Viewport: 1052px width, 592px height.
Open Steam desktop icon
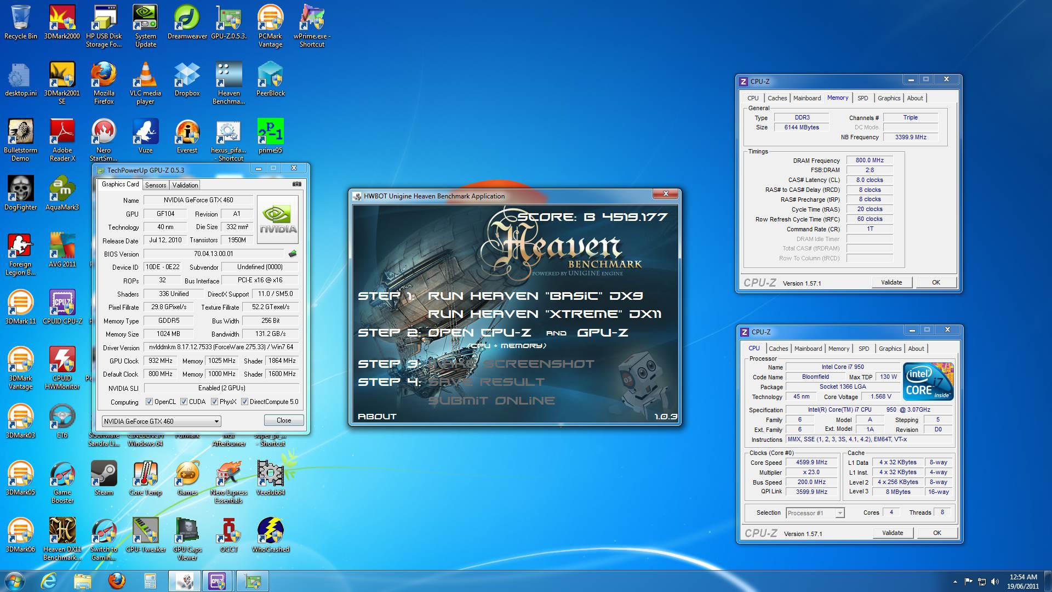104,479
